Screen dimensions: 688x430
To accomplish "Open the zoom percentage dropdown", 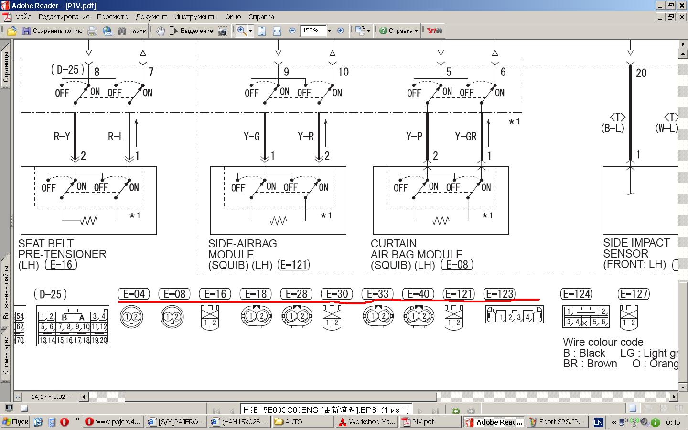I will 329,31.
